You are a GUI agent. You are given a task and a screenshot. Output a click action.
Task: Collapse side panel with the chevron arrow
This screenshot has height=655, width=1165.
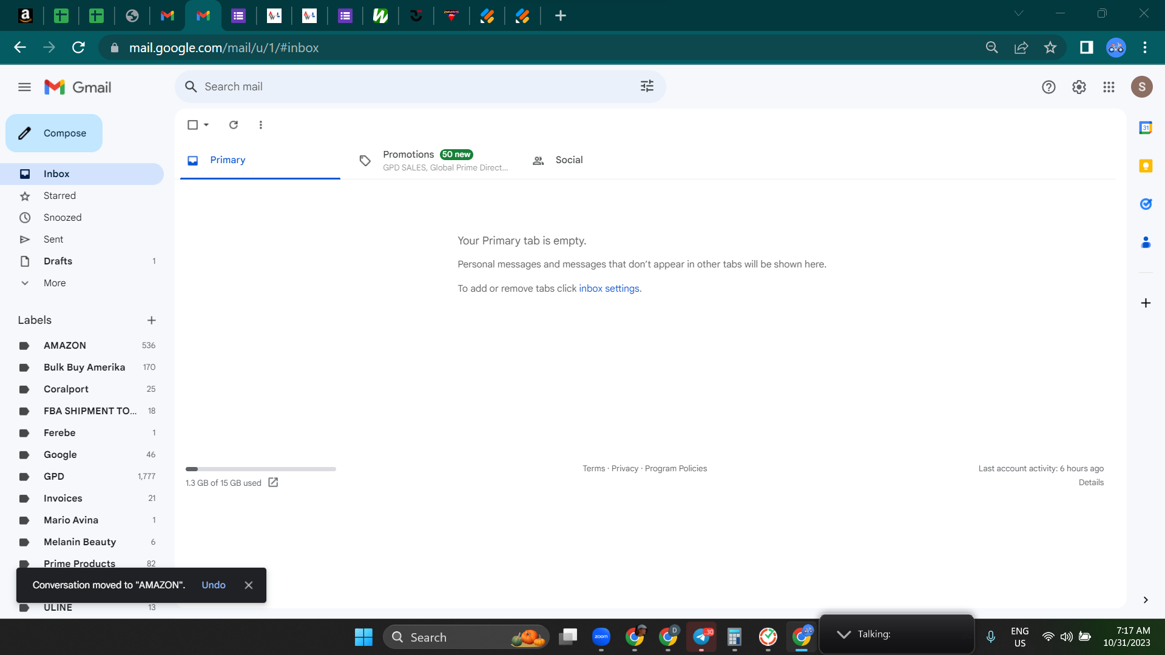coord(1146,600)
